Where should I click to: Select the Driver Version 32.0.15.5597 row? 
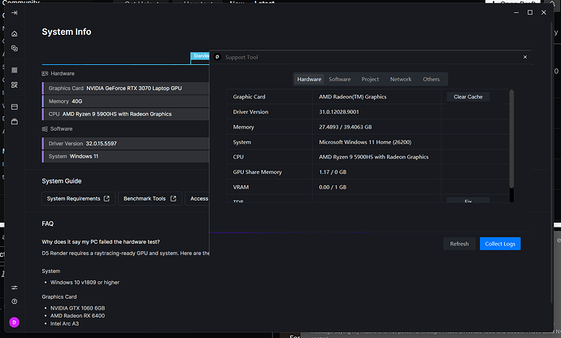125,144
